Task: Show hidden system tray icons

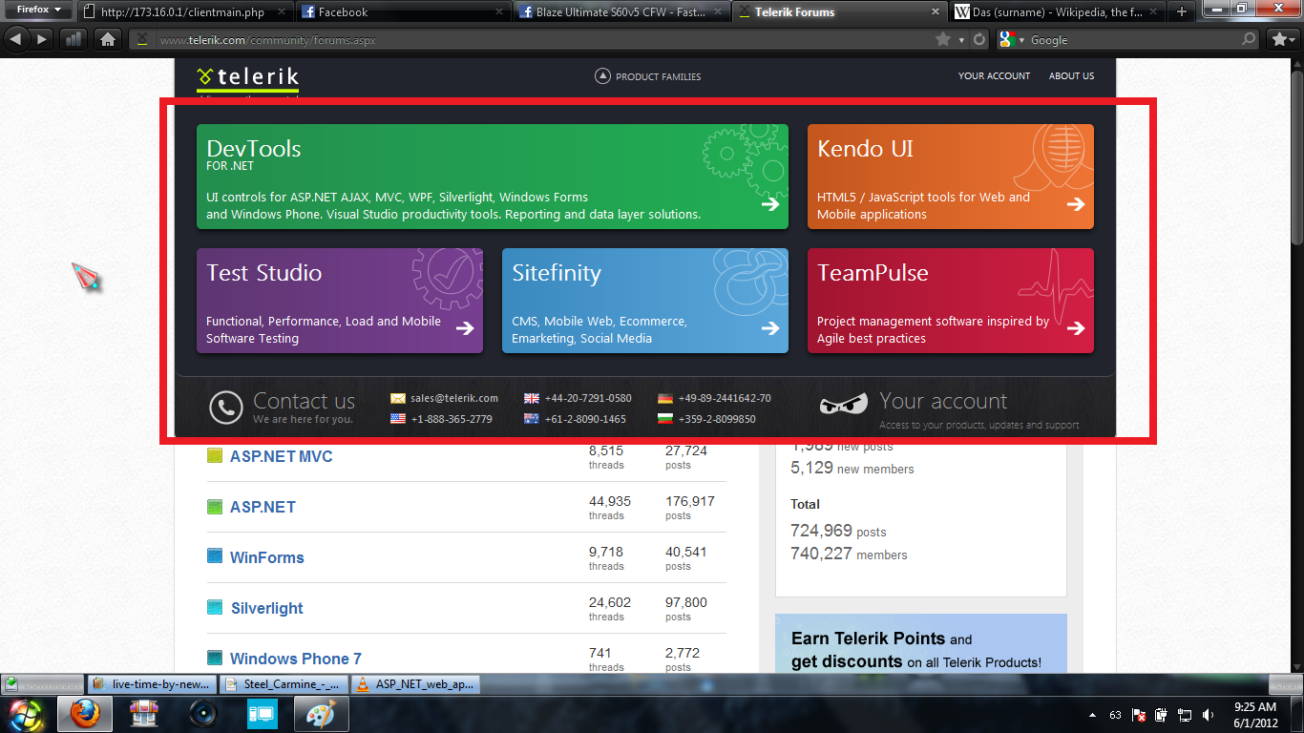Action: (1092, 715)
